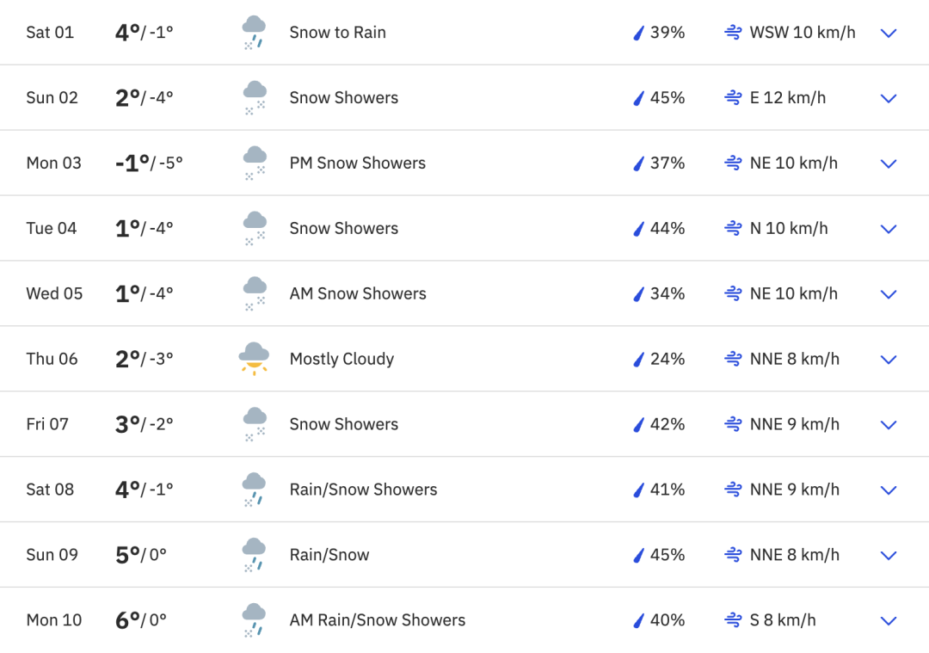Expand the Thu 06 Mostly Cloudy row chevron
The width and height of the screenshot is (929, 653).
[889, 360]
